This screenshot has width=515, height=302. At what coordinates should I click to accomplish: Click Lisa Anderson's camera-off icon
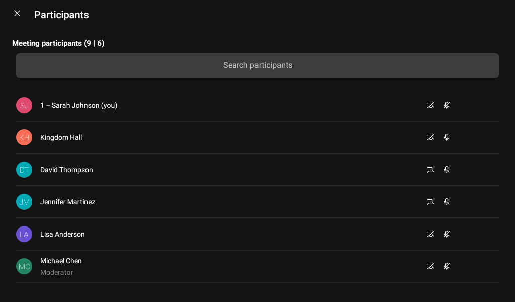pyautogui.click(x=431, y=234)
